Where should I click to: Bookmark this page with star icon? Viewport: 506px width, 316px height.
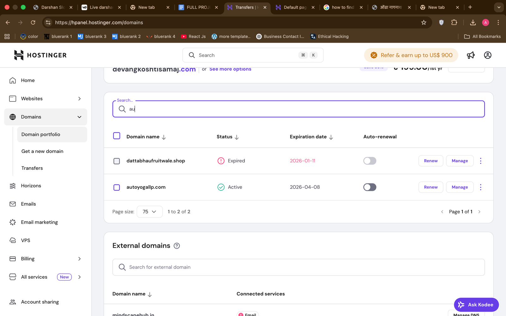click(423, 22)
